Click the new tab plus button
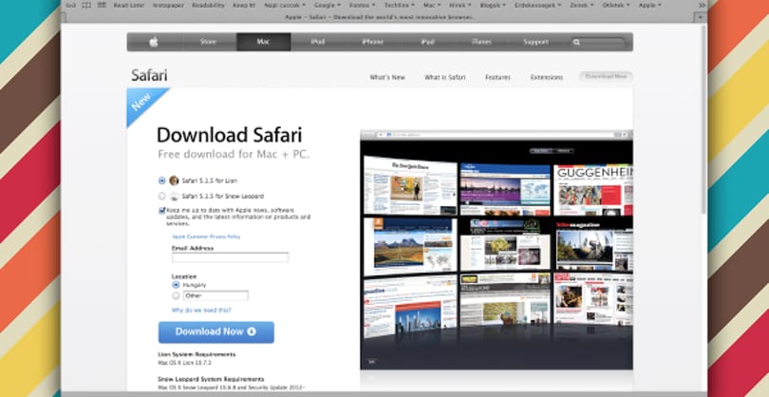 pos(701,17)
